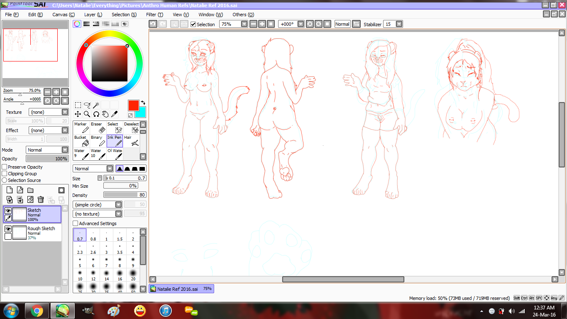Create a new layer folder
Viewport: 567px width, 319px height.
tap(30, 190)
